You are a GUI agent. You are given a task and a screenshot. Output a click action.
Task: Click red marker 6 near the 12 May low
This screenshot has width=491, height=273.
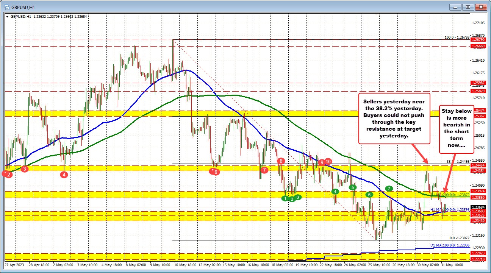point(215,171)
